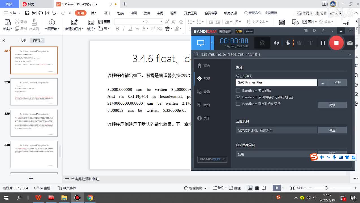Open Bandicut link button
Screen dimensions: 360x203
pyautogui.click(x=212, y=159)
